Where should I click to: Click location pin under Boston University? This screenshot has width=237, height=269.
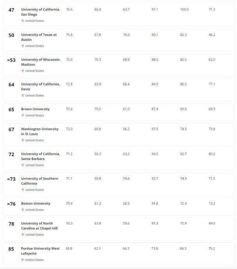(23, 210)
